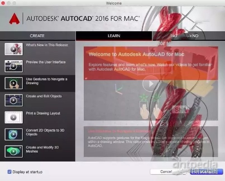The width and height of the screenshot is (225, 181).
Task: Select "Create and Edit Objects" text
Action: click(x=44, y=96)
